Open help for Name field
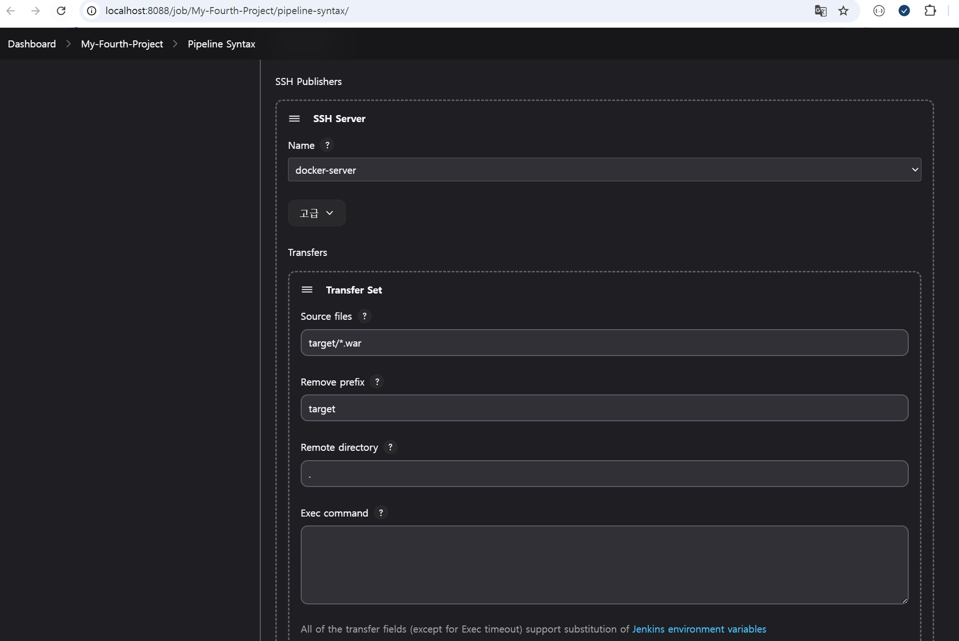This screenshot has width=959, height=641. click(327, 145)
